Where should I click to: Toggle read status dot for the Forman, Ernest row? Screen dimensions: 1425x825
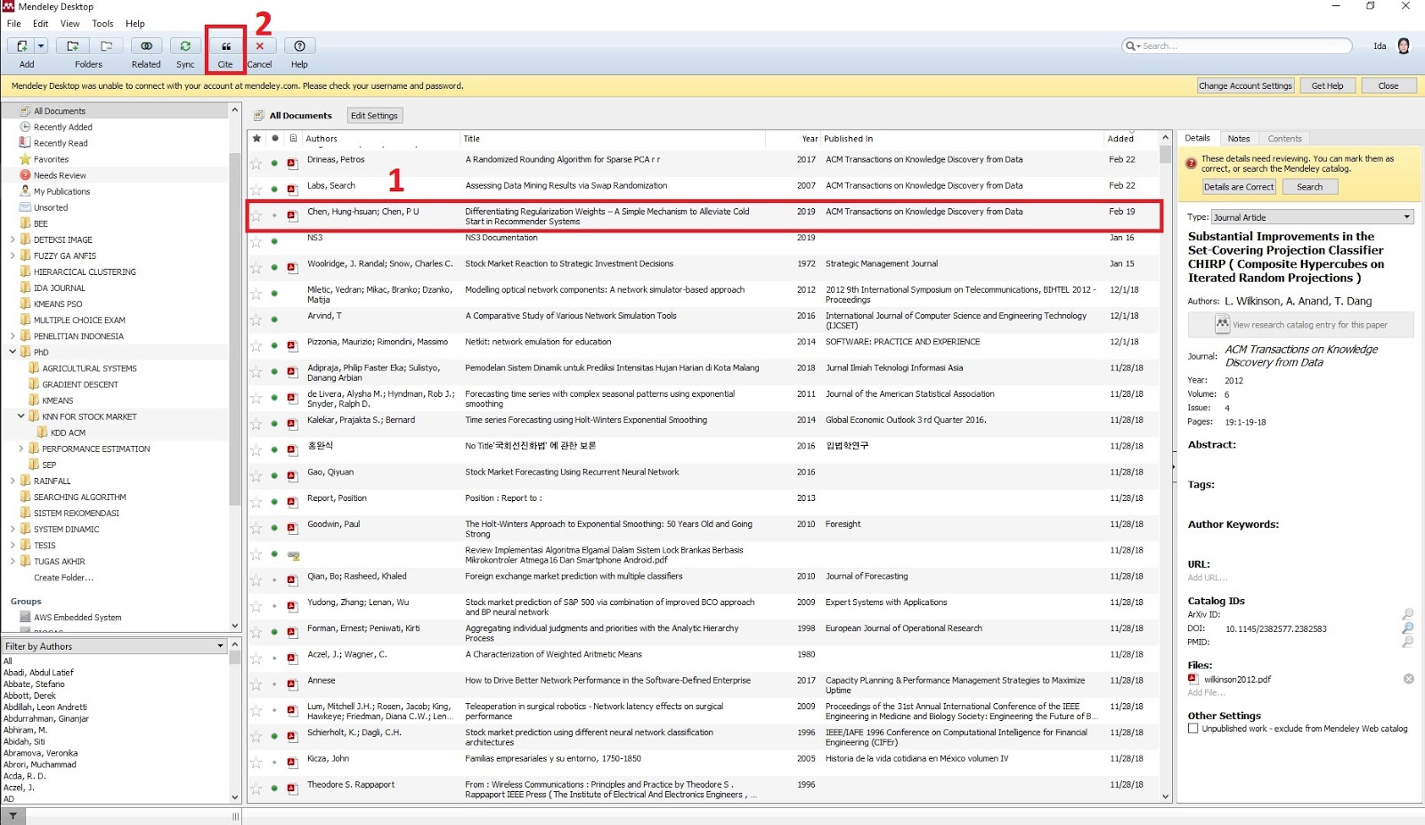(x=274, y=632)
